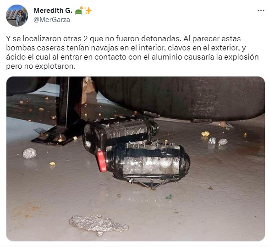Click Meredith G.'s profile avatar

click(17, 16)
